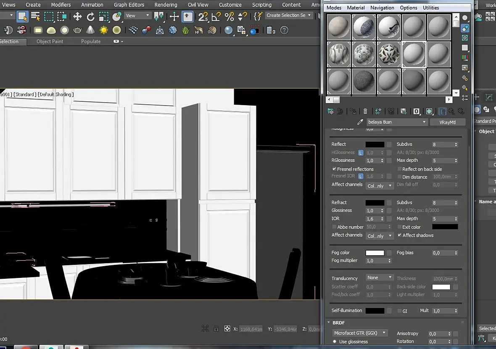Activate the Rotate tool

90,16
